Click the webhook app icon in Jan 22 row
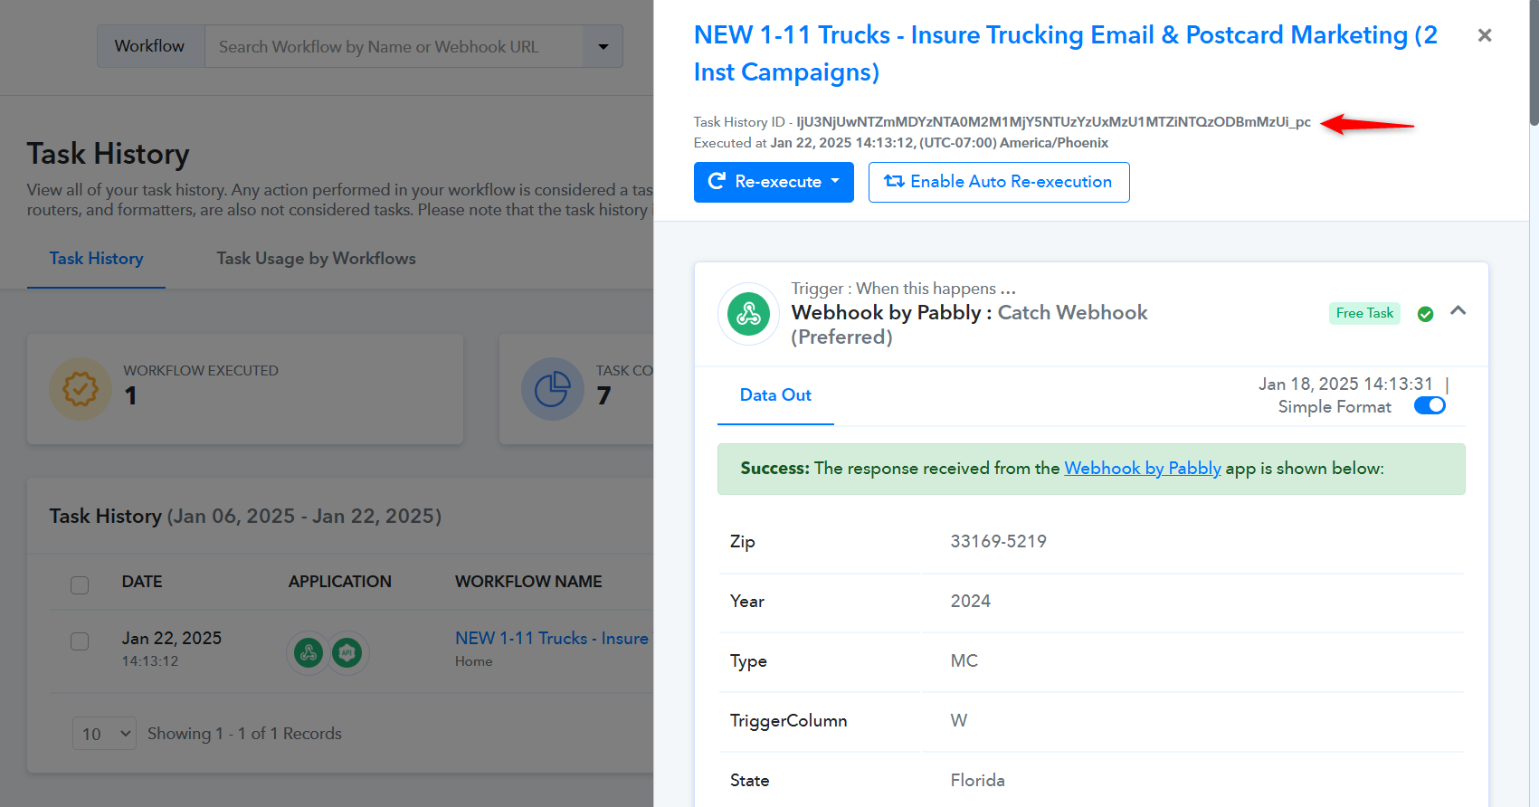 pyautogui.click(x=309, y=652)
